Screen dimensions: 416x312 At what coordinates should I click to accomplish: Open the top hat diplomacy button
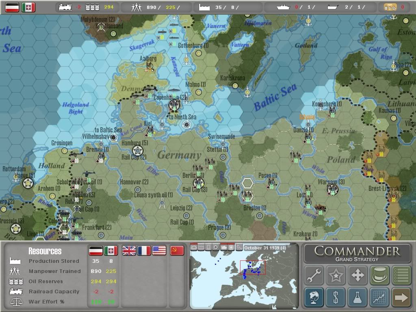[379, 275]
